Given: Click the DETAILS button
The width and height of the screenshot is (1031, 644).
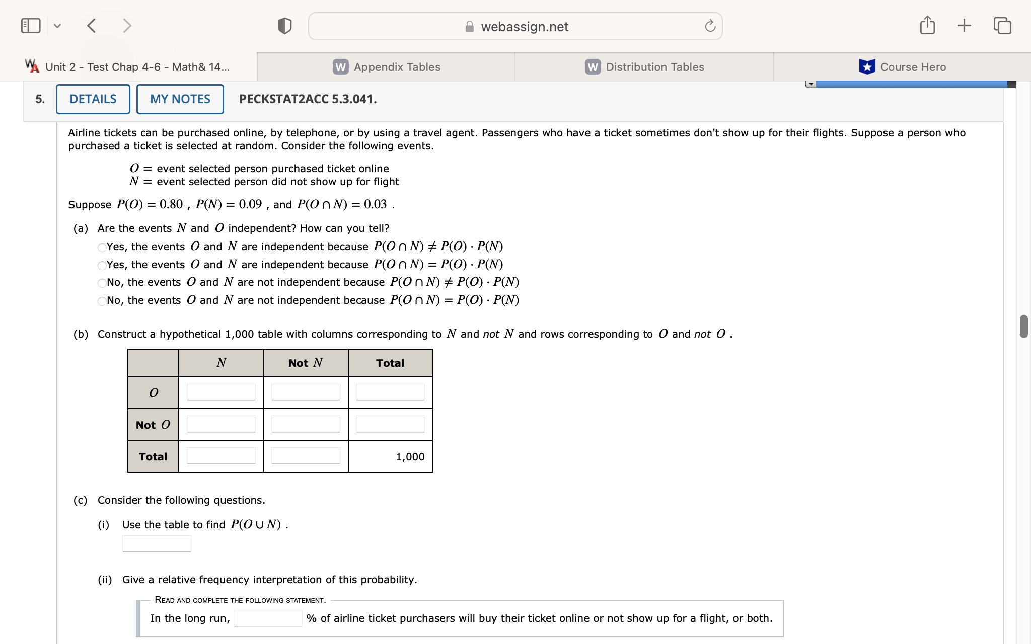Looking at the screenshot, I should click(93, 99).
